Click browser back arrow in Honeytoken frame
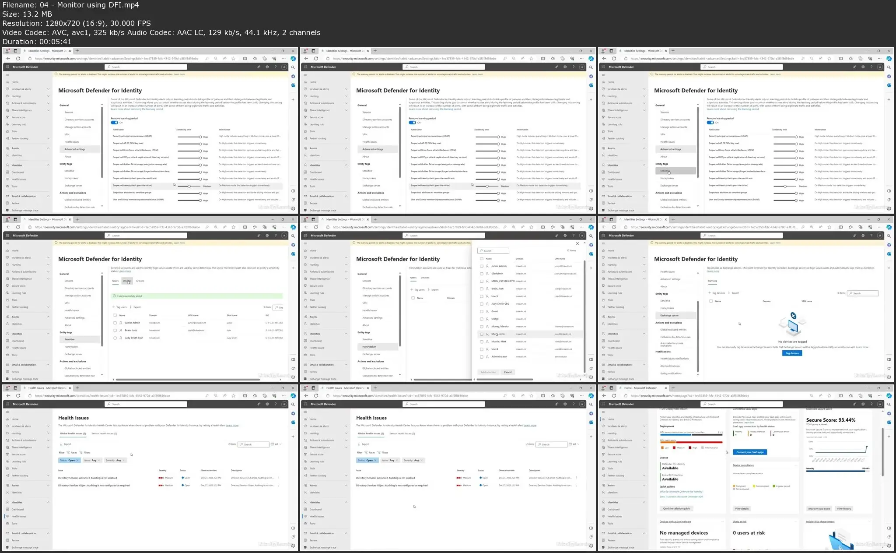The height and width of the screenshot is (553, 896). (x=306, y=227)
